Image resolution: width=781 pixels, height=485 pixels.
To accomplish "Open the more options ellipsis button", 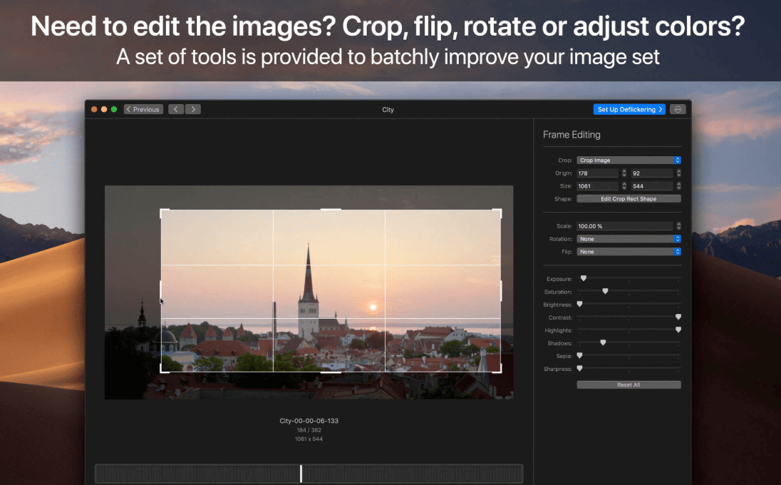I will pos(678,109).
